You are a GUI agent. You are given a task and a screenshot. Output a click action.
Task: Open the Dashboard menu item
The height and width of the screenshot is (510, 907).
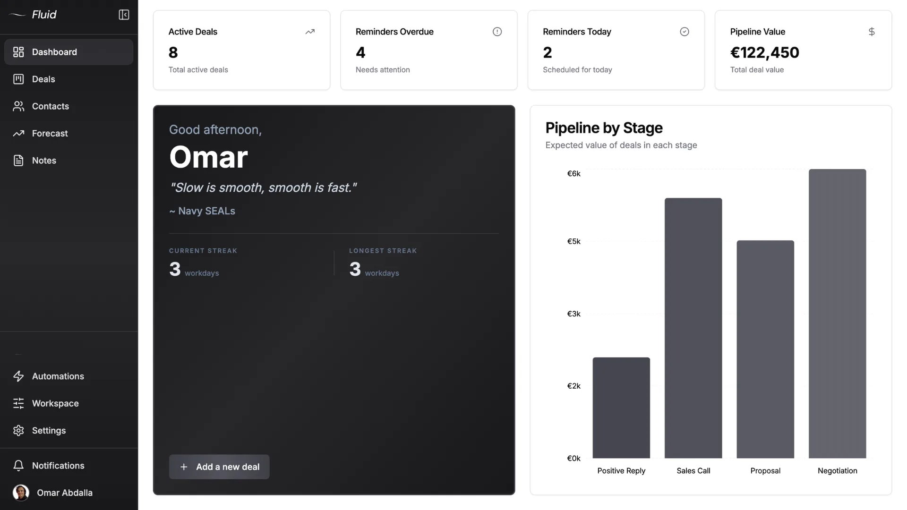pyautogui.click(x=68, y=52)
